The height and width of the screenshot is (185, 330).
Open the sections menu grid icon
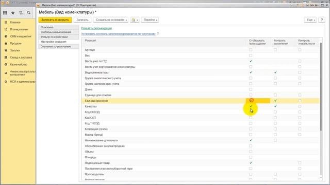(x=5, y=13)
